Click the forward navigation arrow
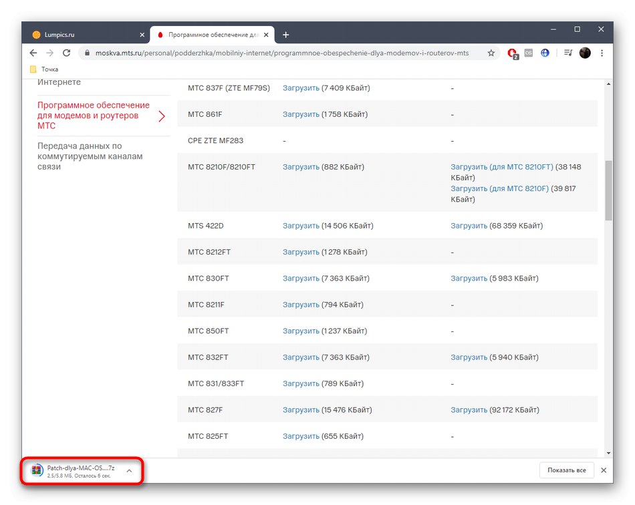This screenshot has height=505, width=635. pyautogui.click(x=50, y=53)
